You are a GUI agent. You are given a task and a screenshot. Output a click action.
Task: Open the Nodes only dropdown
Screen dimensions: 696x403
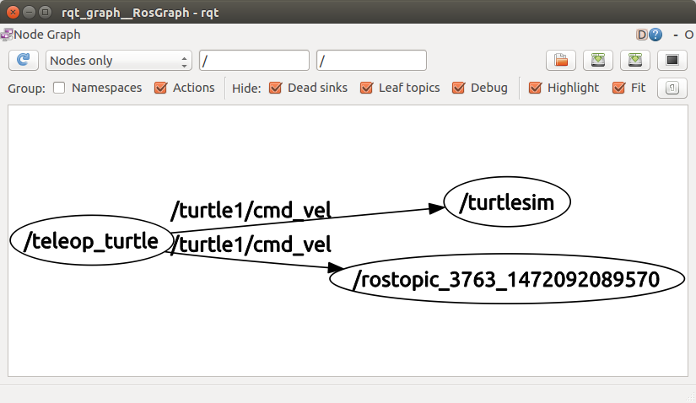pos(119,61)
